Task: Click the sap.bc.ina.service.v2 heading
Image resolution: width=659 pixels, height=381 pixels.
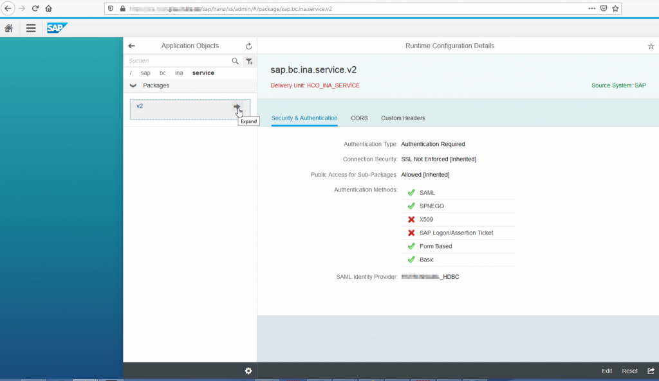Action: (x=313, y=70)
